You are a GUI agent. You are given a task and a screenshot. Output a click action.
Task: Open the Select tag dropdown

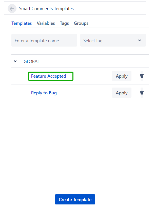(113, 40)
